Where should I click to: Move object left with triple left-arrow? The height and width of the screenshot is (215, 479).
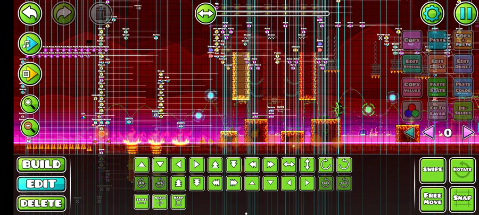coord(215,183)
